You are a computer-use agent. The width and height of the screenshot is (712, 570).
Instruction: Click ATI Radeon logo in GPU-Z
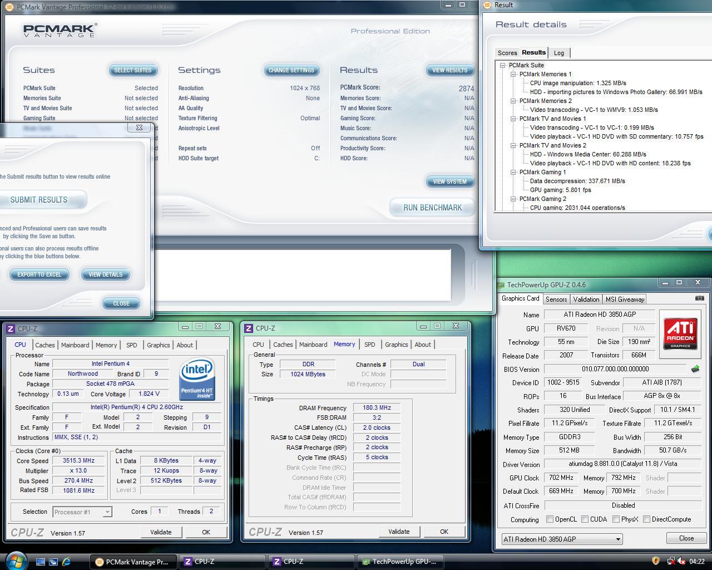pos(680,333)
